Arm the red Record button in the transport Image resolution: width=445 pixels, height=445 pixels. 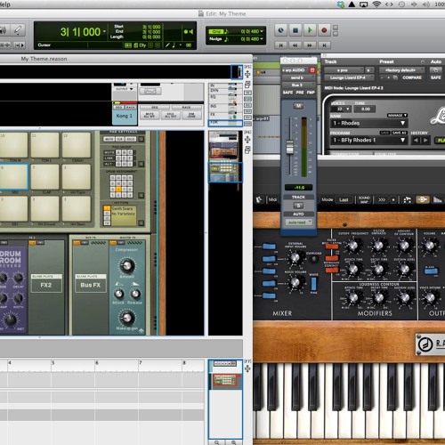coord(324,30)
